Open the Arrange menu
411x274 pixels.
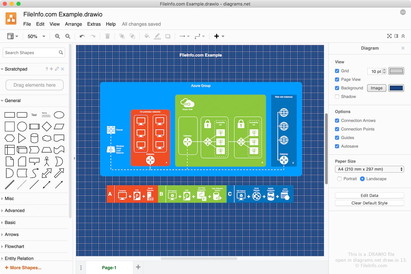[73, 24]
